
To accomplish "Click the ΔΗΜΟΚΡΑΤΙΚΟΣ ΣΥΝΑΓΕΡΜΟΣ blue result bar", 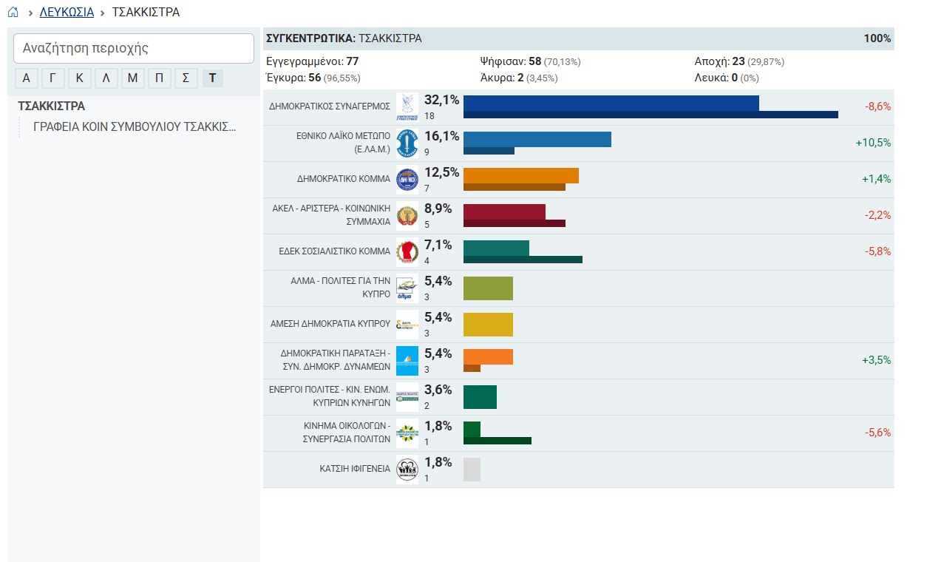I will (x=611, y=103).
